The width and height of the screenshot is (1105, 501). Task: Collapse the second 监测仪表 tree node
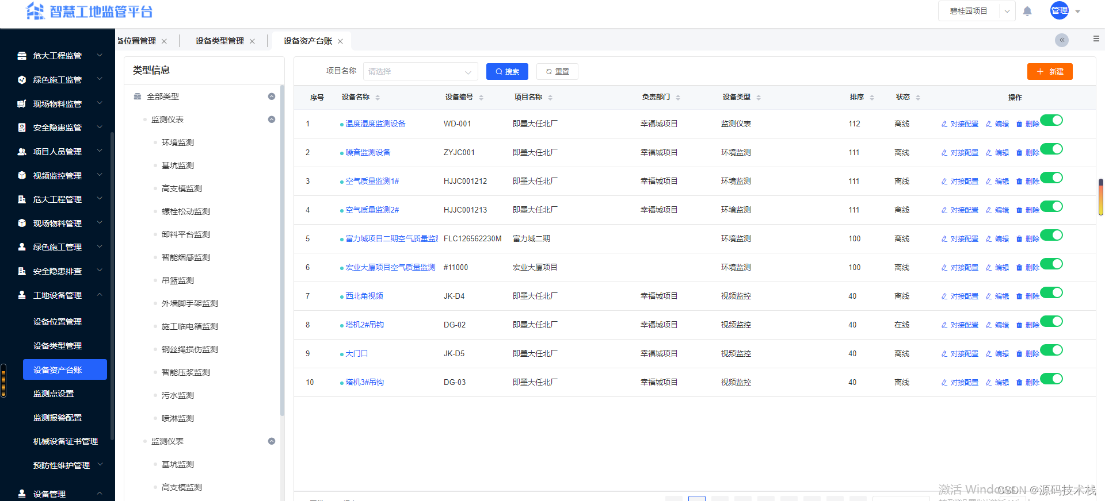click(272, 441)
